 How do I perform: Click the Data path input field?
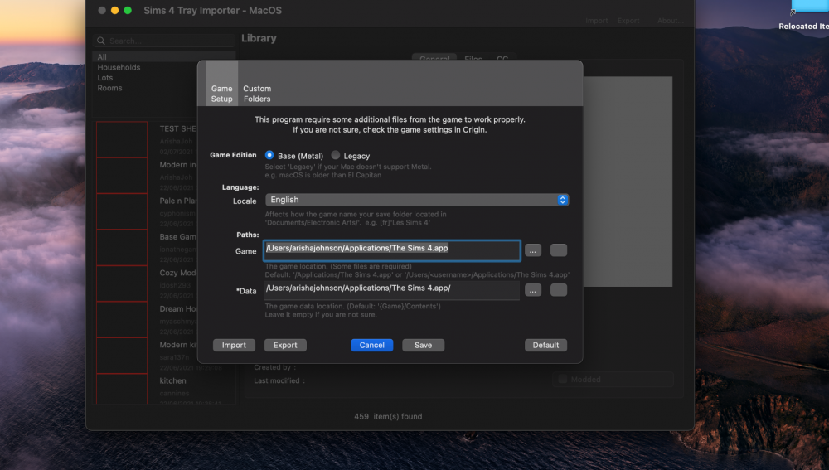(392, 290)
